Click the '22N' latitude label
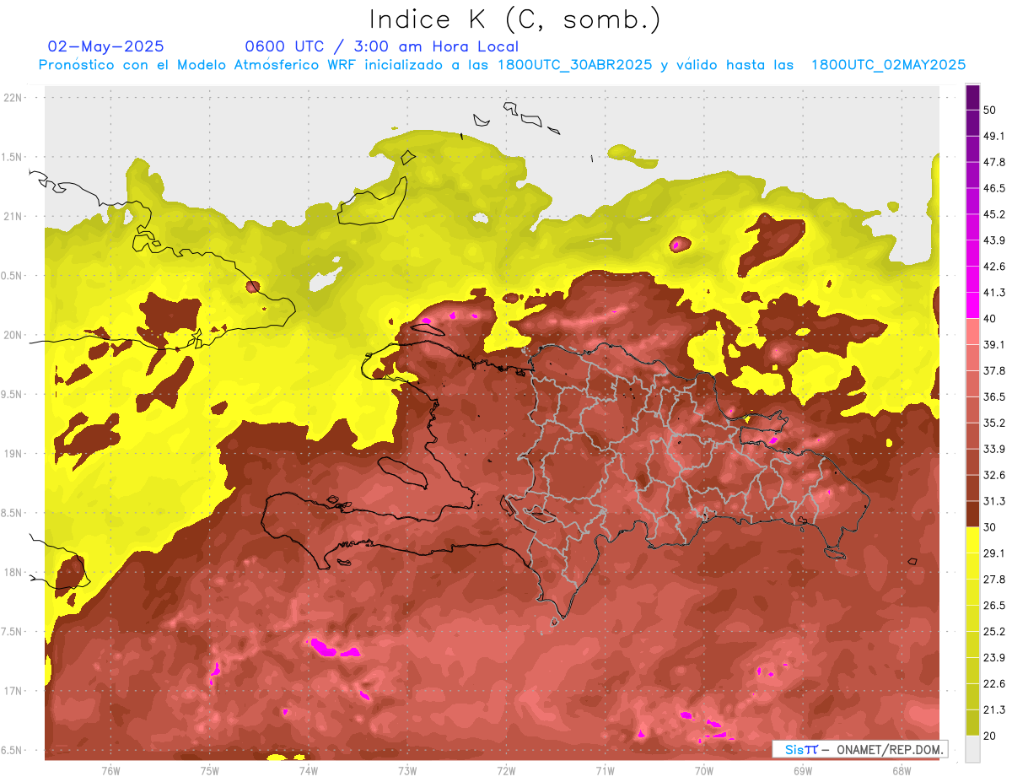 click(x=14, y=98)
